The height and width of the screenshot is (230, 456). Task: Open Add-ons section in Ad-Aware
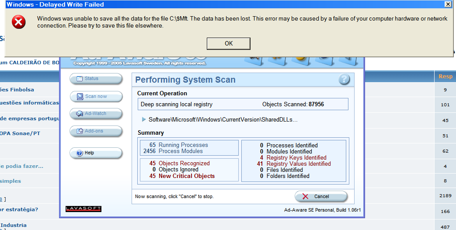96,131
